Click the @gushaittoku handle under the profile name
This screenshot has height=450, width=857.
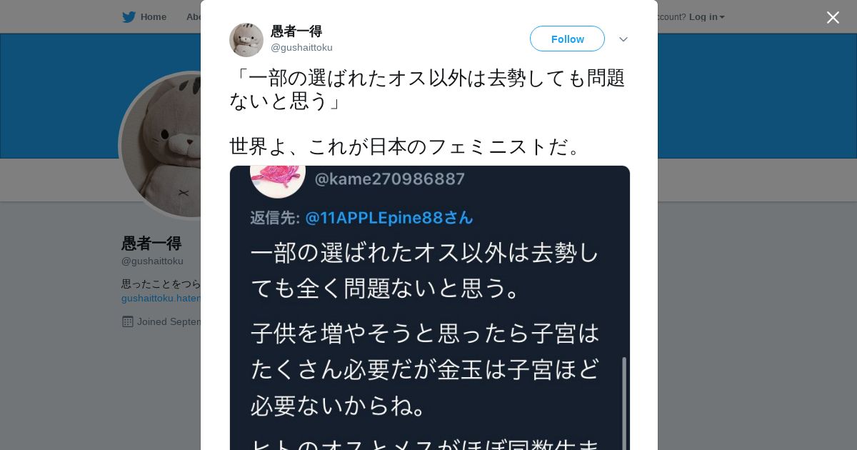coord(152,261)
